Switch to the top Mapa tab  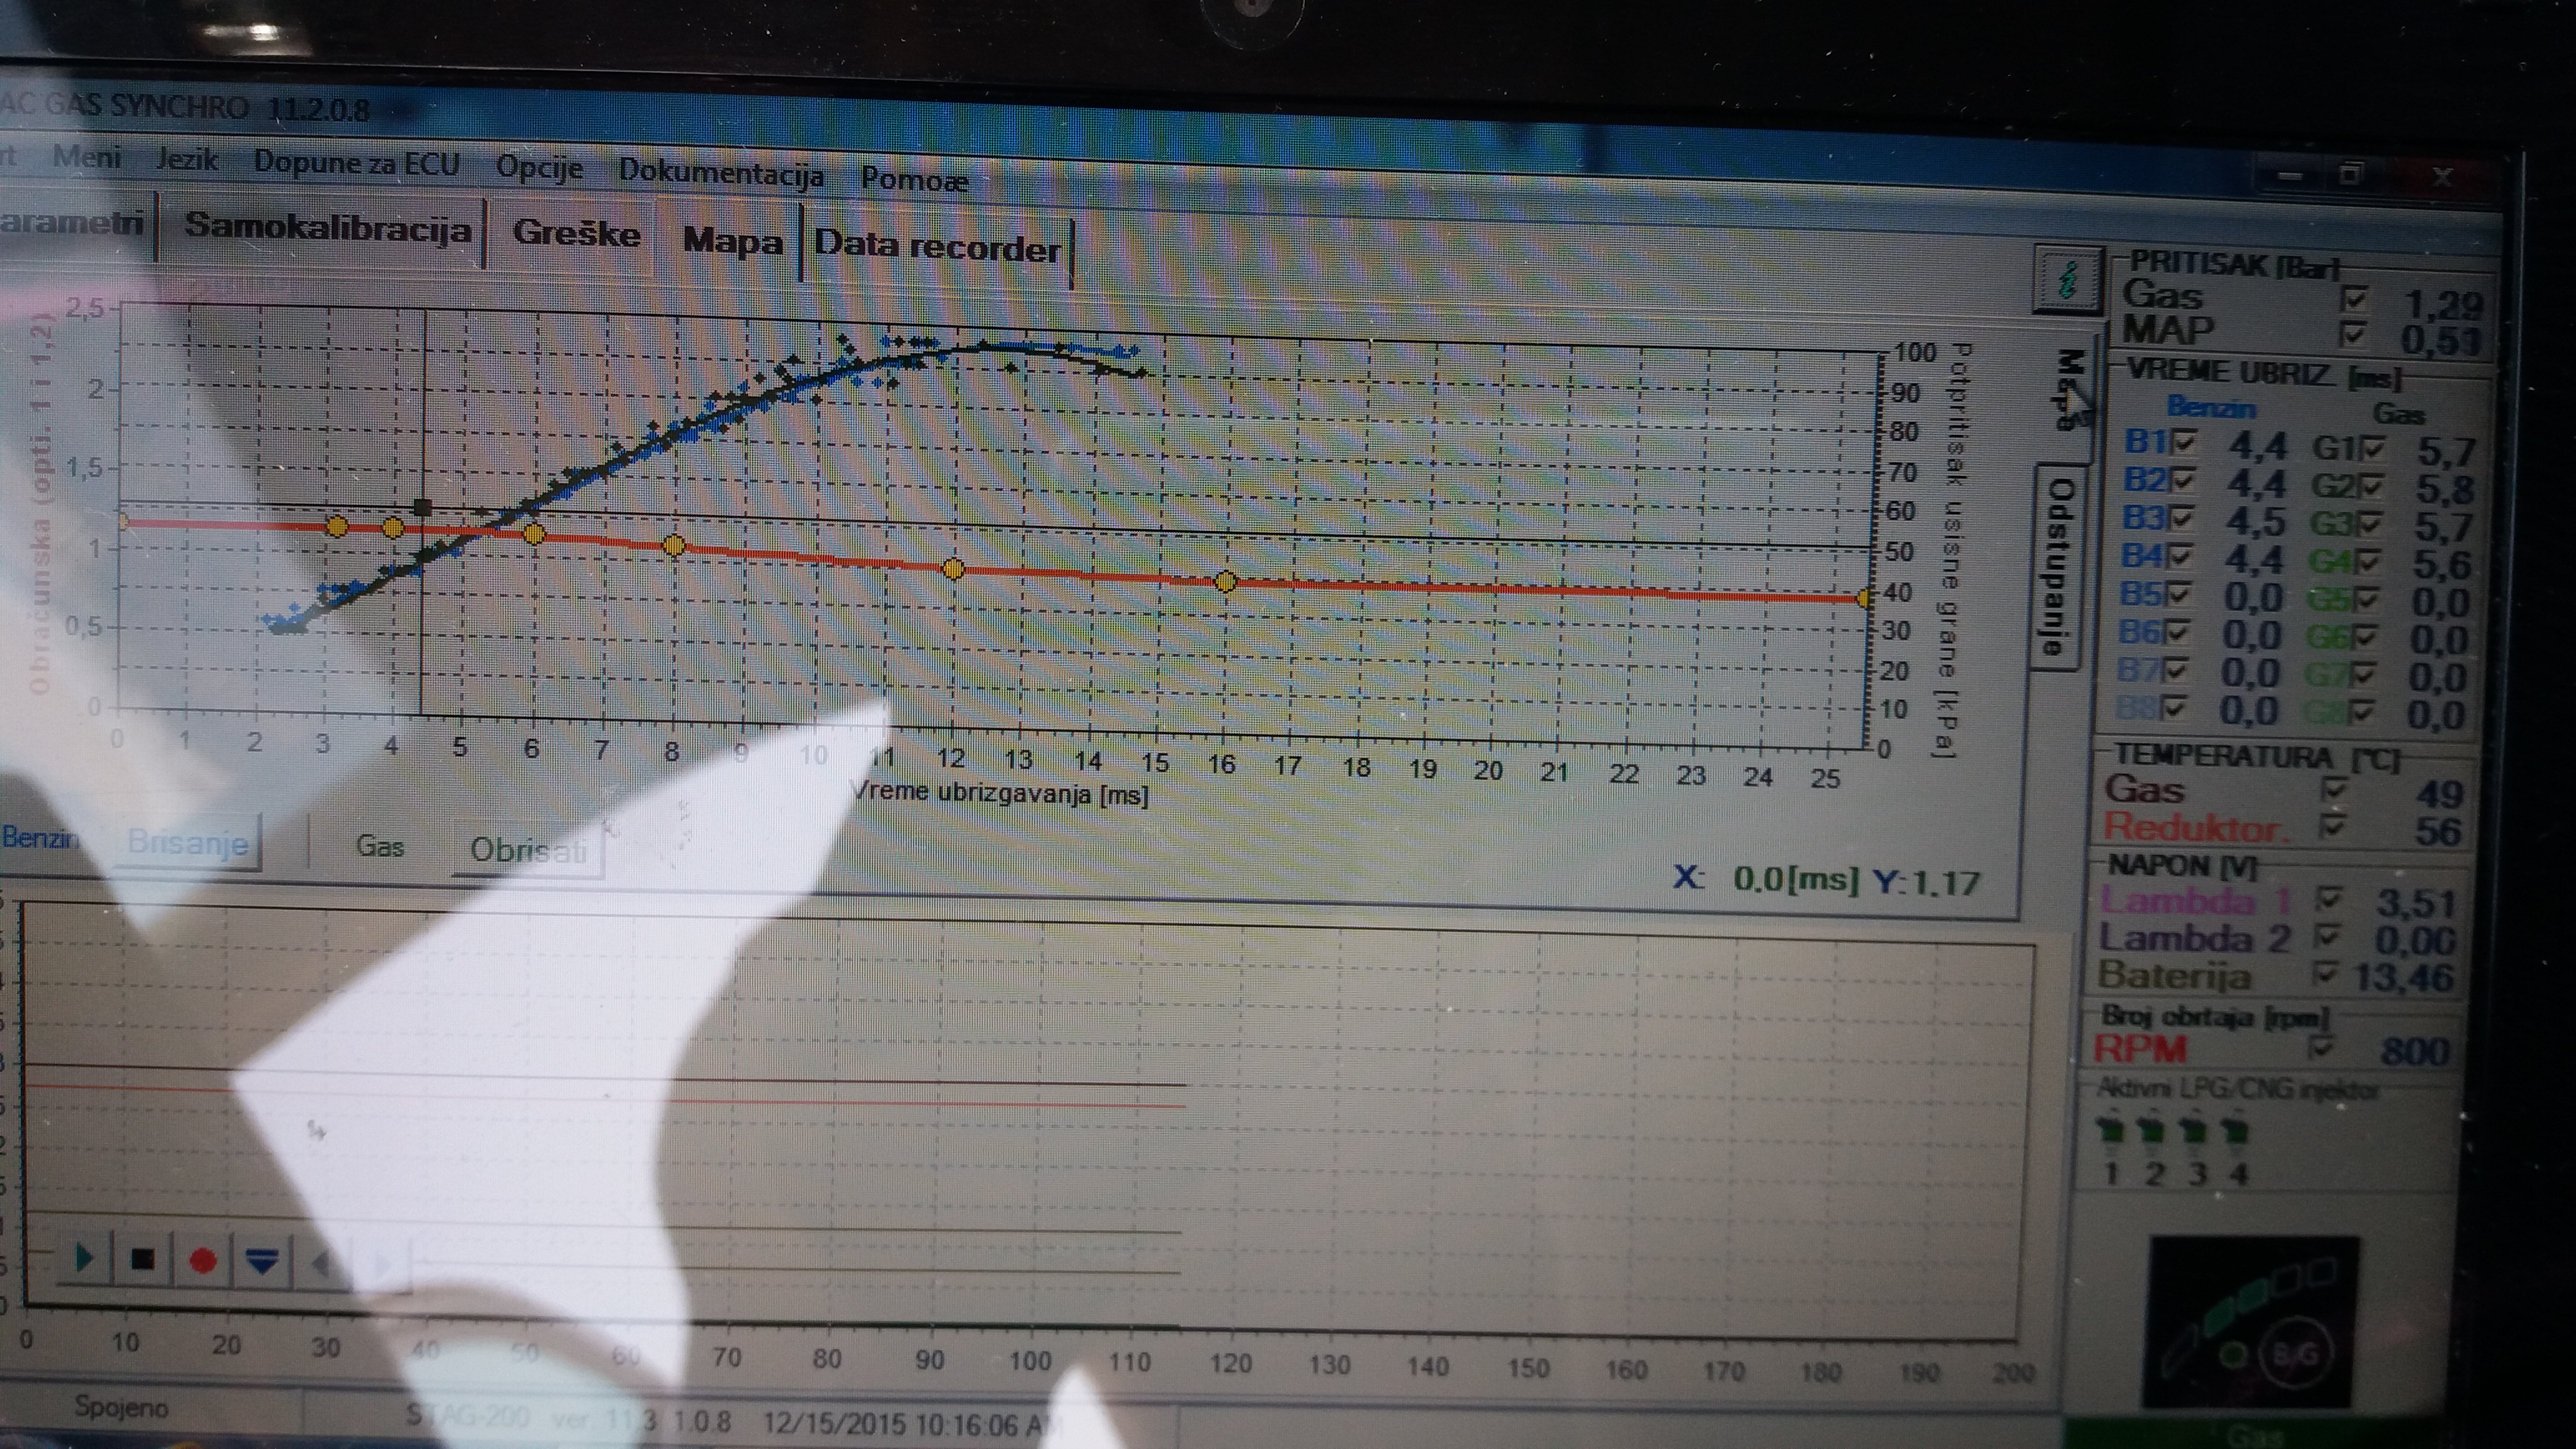click(732, 242)
